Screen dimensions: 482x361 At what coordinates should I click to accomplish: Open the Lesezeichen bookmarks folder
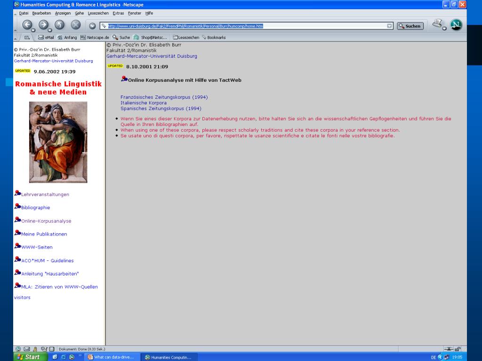[186, 38]
